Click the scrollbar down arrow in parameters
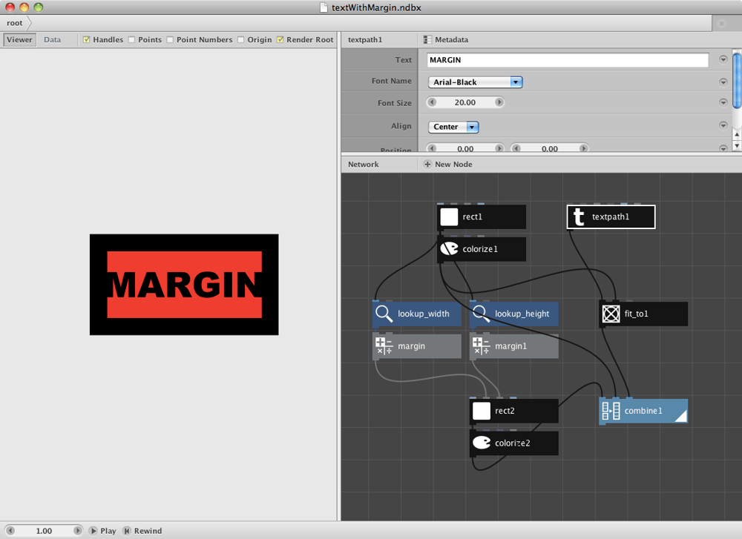This screenshot has height=539, width=742. tap(737, 146)
